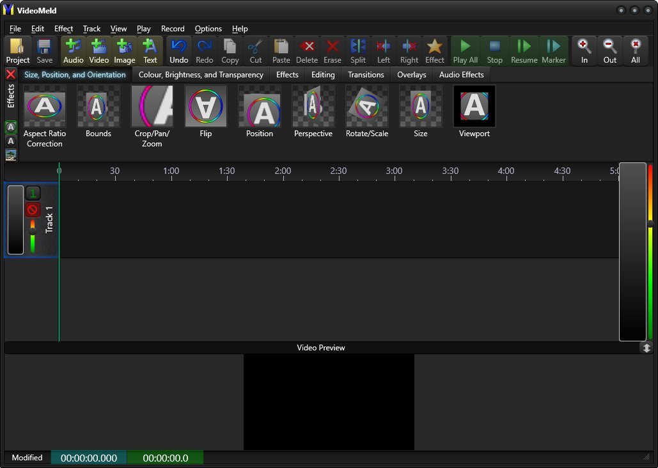658x468 pixels.
Task: Toggle the green Track 1 solo button
Action: click(x=33, y=193)
